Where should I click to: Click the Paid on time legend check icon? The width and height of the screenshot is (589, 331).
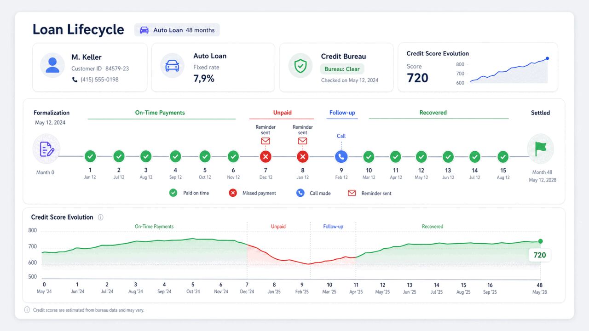[x=173, y=193]
